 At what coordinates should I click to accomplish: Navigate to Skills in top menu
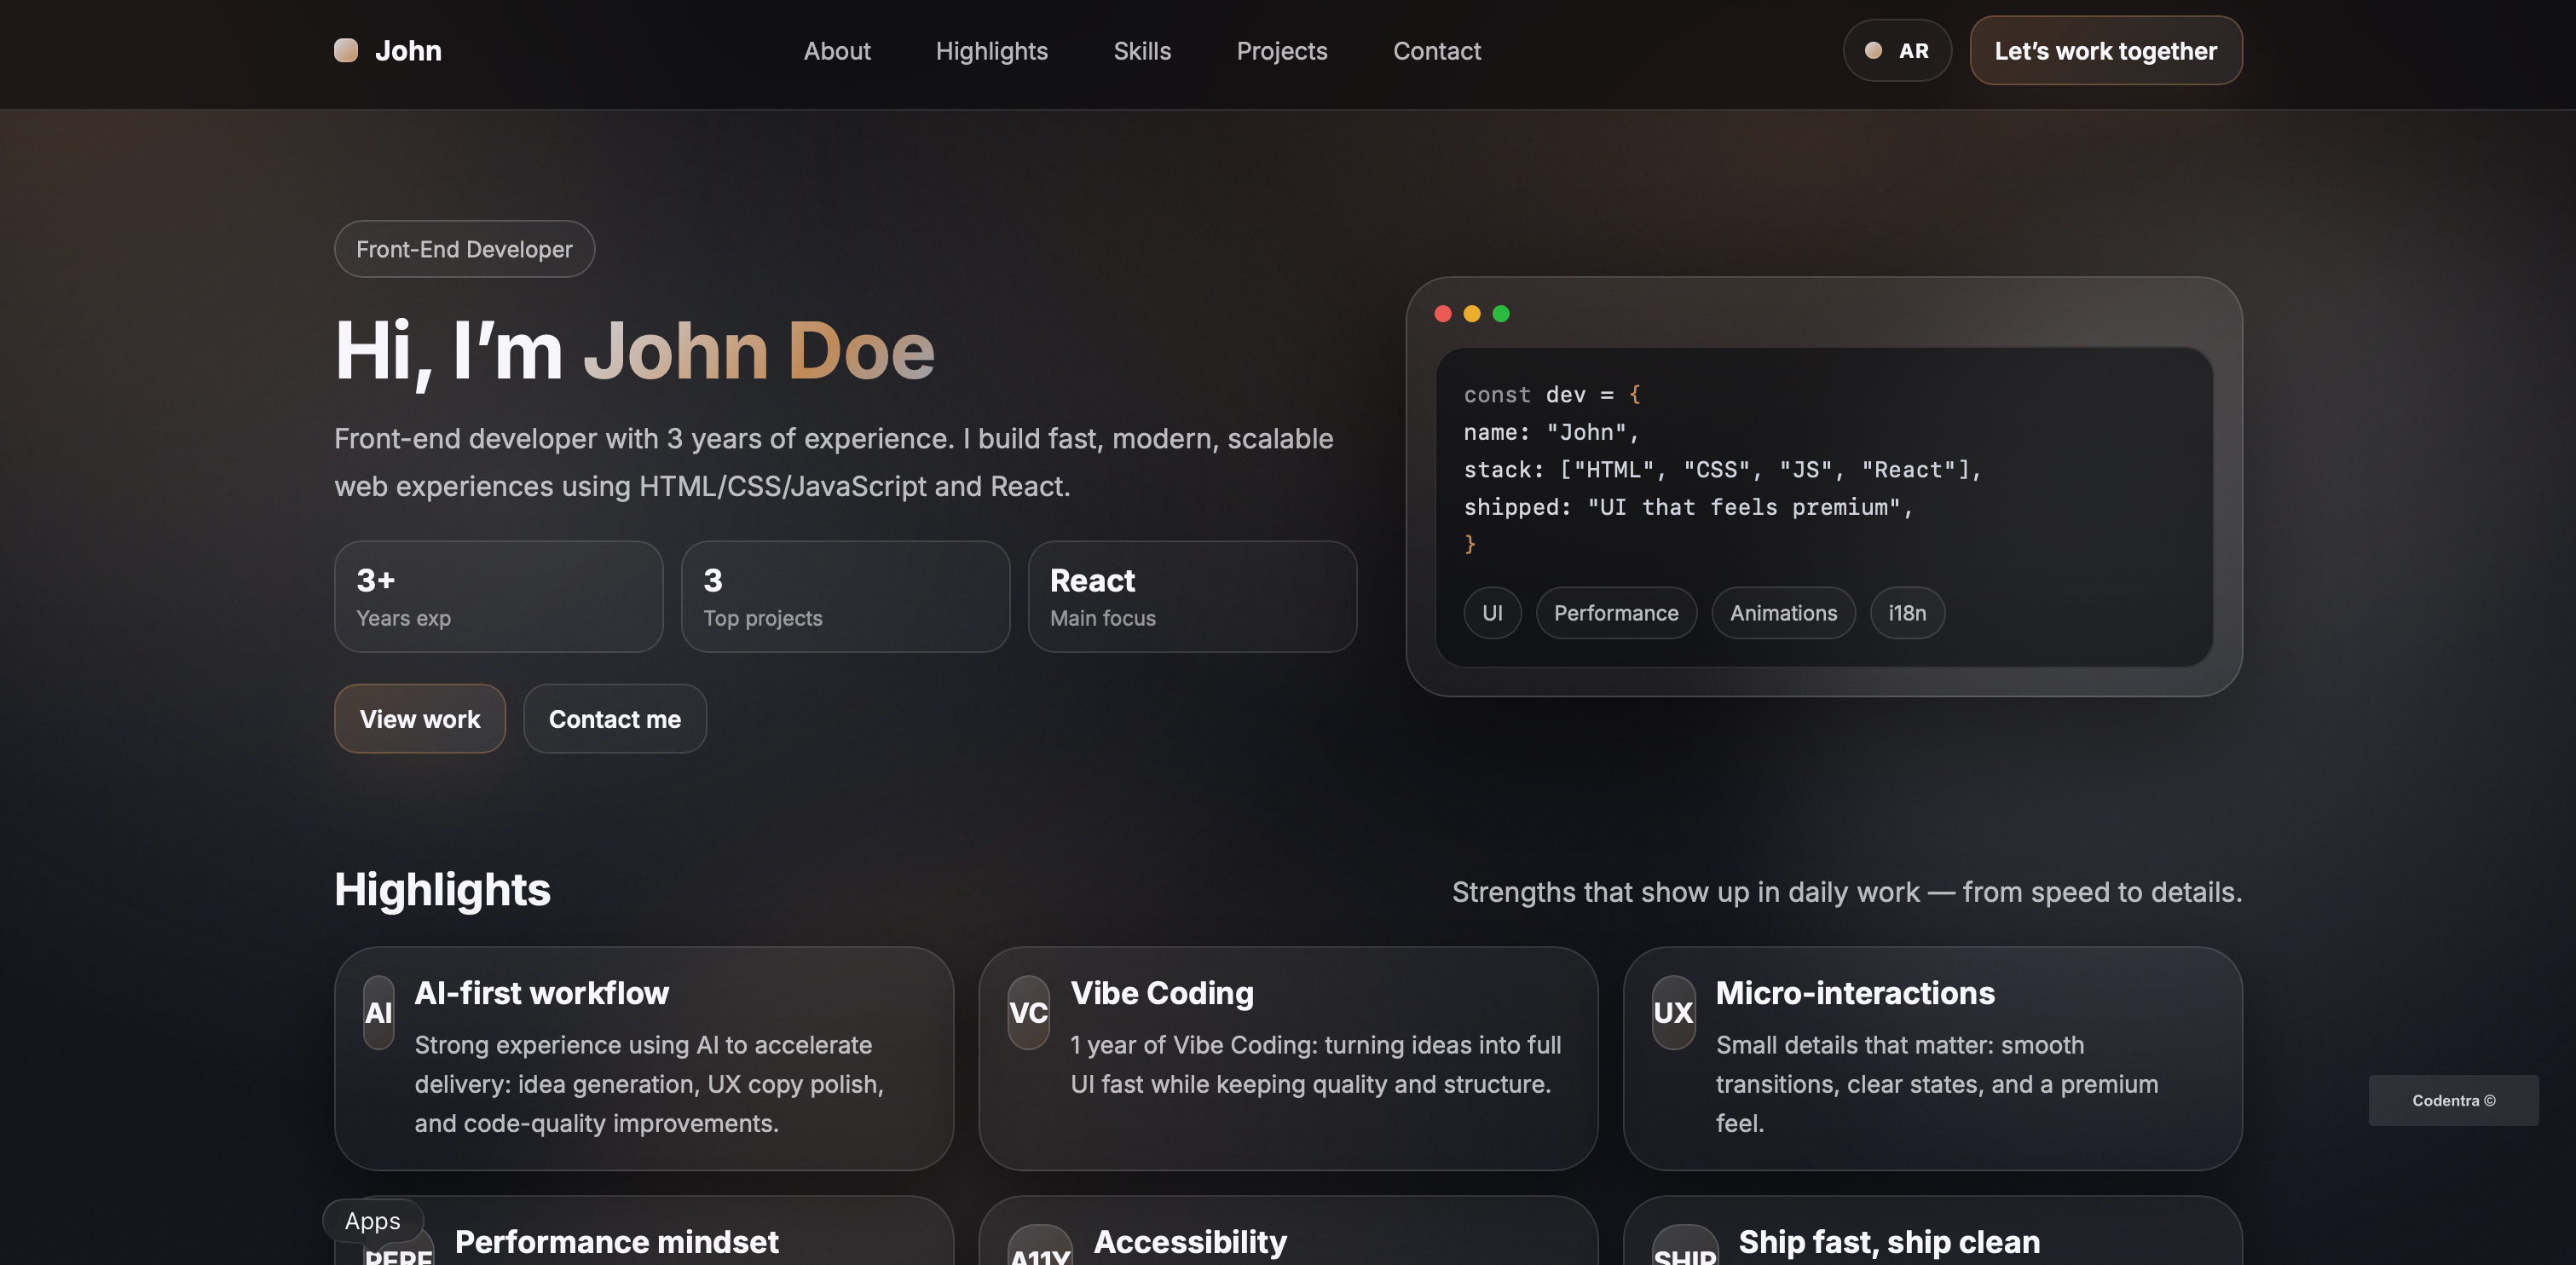1141,51
